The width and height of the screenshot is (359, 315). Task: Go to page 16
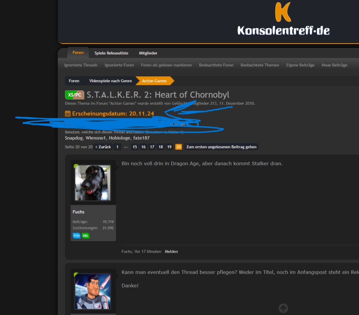[x=143, y=147]
